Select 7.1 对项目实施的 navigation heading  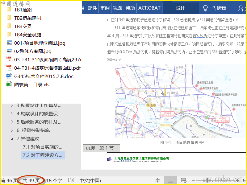(43, 147)
